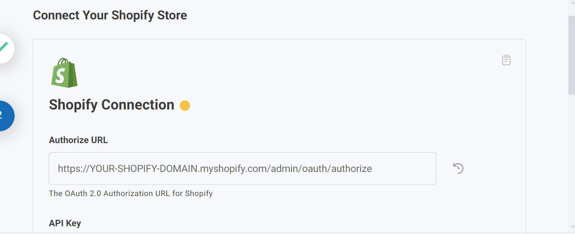
Task: Click the "Connect Your Shopify Store" title
Action: (x=110, y=16)
